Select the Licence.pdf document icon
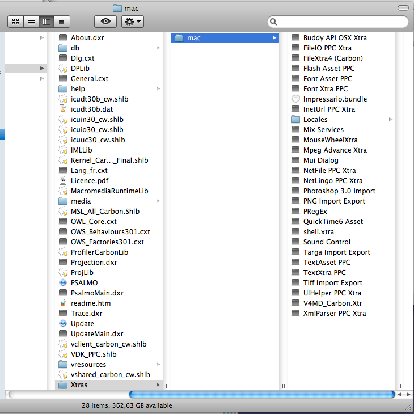The width and height of the screenshot is (414, 414). (63, 180)
